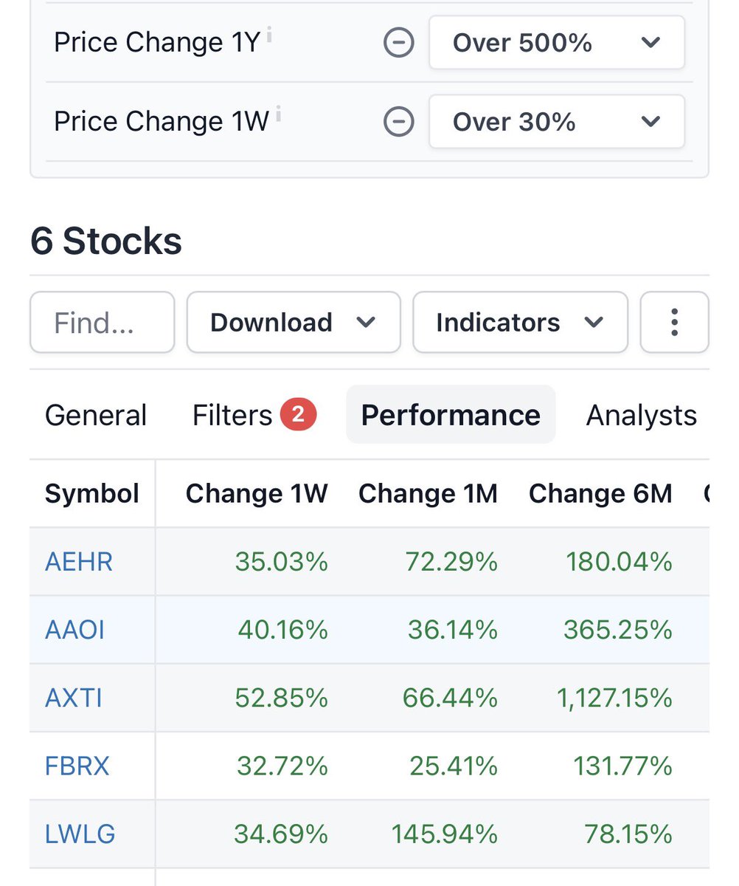Image resolution: width=739 pixels, height=886 pixels.
Task: Remove the Price Change 1W filter
Action: 399,122
